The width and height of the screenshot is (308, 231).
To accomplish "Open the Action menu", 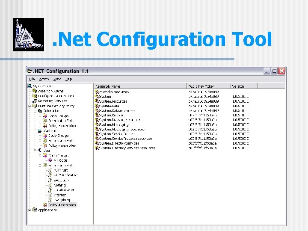I will point(44,79).
